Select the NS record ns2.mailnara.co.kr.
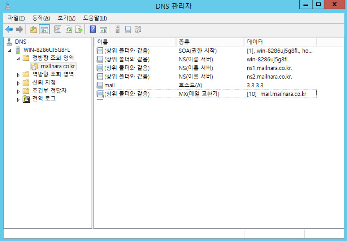The image size is (347, 241). pos(206,77)
